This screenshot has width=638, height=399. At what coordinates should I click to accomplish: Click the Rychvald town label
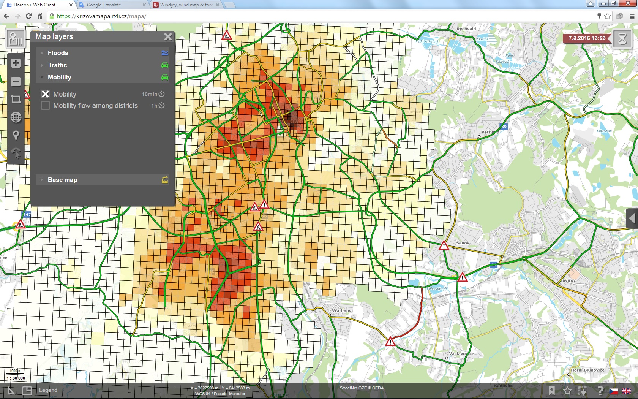[466, 29]
